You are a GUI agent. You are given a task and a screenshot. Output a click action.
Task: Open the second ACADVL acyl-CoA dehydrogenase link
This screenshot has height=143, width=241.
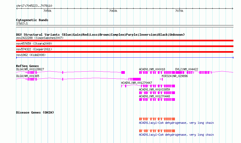[x=176, y=135]
